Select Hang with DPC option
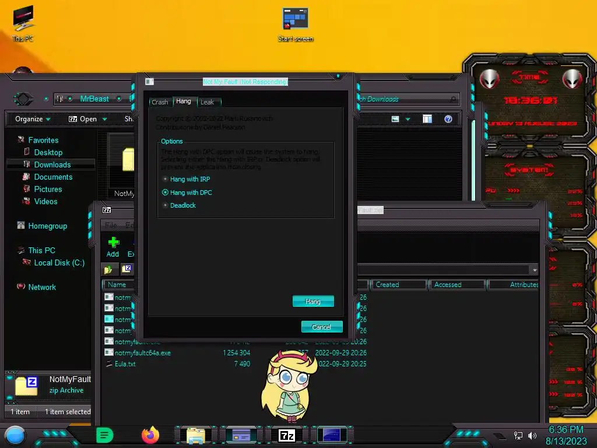The image size is (597, 448). 187,192
